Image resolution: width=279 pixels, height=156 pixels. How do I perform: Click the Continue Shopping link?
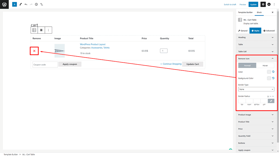(x=171, y=64)
